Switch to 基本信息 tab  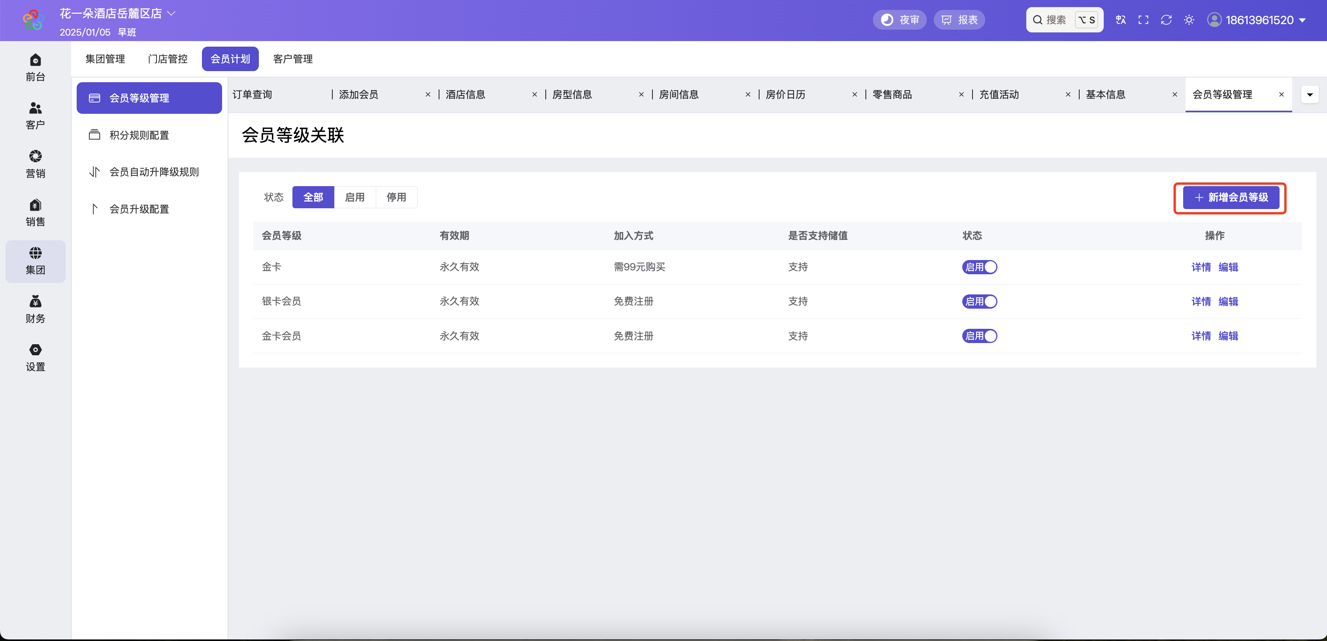pyautogui.click(x=1105, y=94)
